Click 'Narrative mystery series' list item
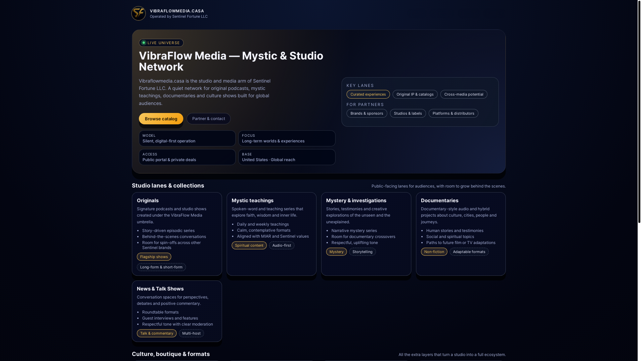Screen dimensions: 641x361 coord(354,231)
